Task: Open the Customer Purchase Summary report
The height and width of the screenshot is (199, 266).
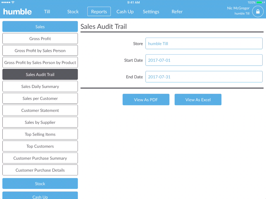Action: (40, 158)
